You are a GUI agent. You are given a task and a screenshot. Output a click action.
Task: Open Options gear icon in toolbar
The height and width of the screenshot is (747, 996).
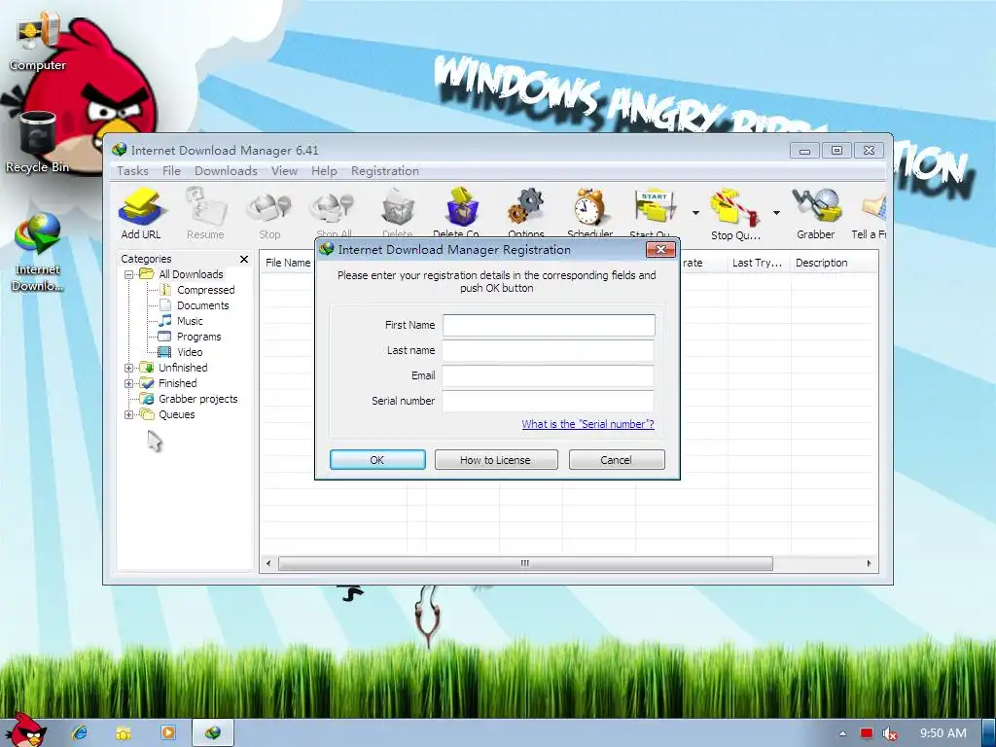(x=526, y=213)
